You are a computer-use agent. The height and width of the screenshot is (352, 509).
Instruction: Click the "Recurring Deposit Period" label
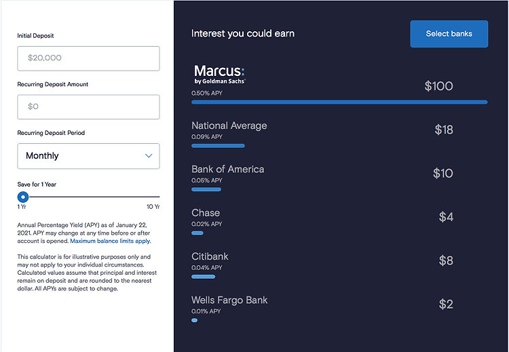click(x=51, y=133)
